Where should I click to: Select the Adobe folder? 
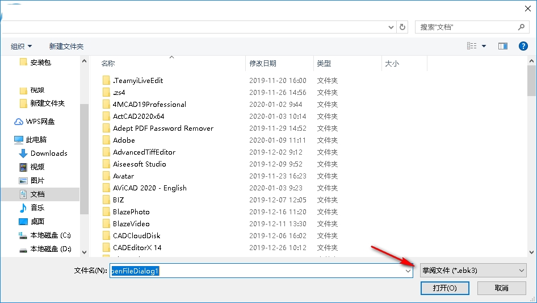124,140
